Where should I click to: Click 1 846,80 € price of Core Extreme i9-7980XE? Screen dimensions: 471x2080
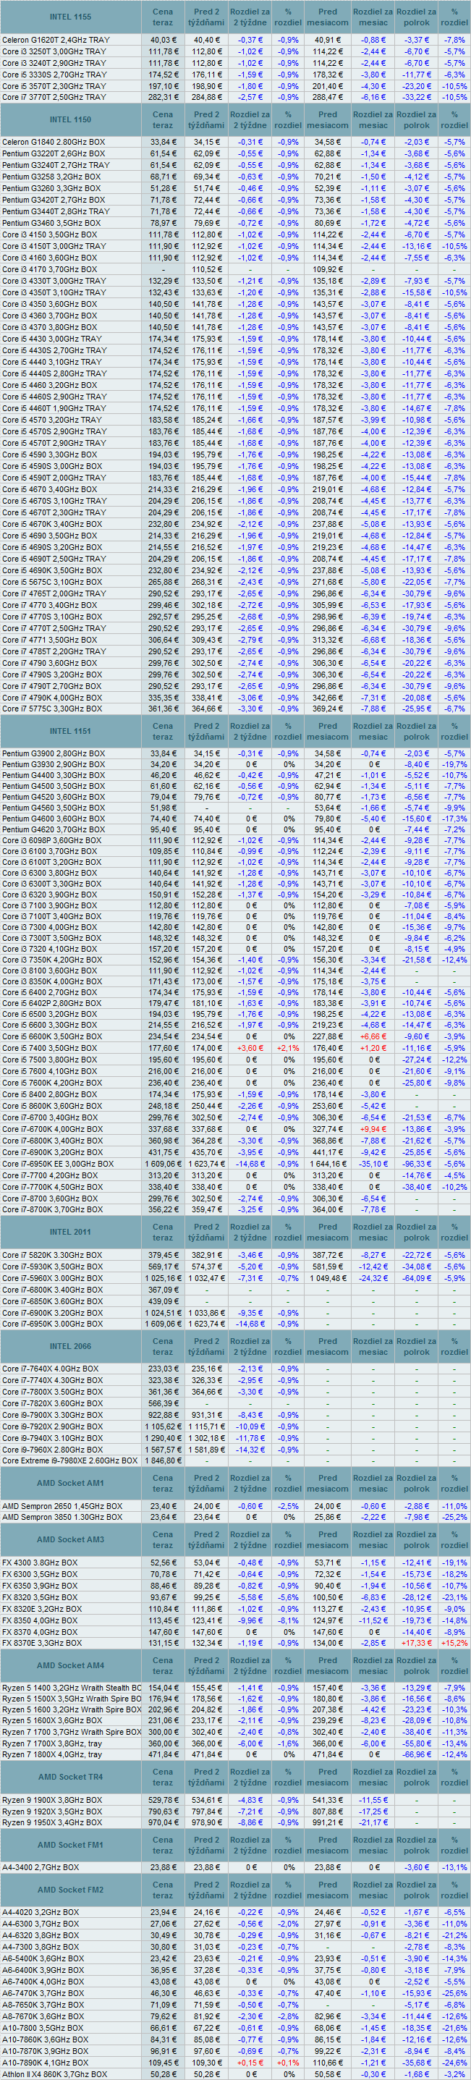tap(162, 1460)
